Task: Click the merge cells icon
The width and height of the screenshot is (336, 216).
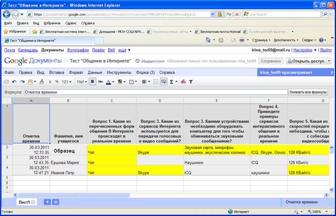Action: click(x=156, y=82)
